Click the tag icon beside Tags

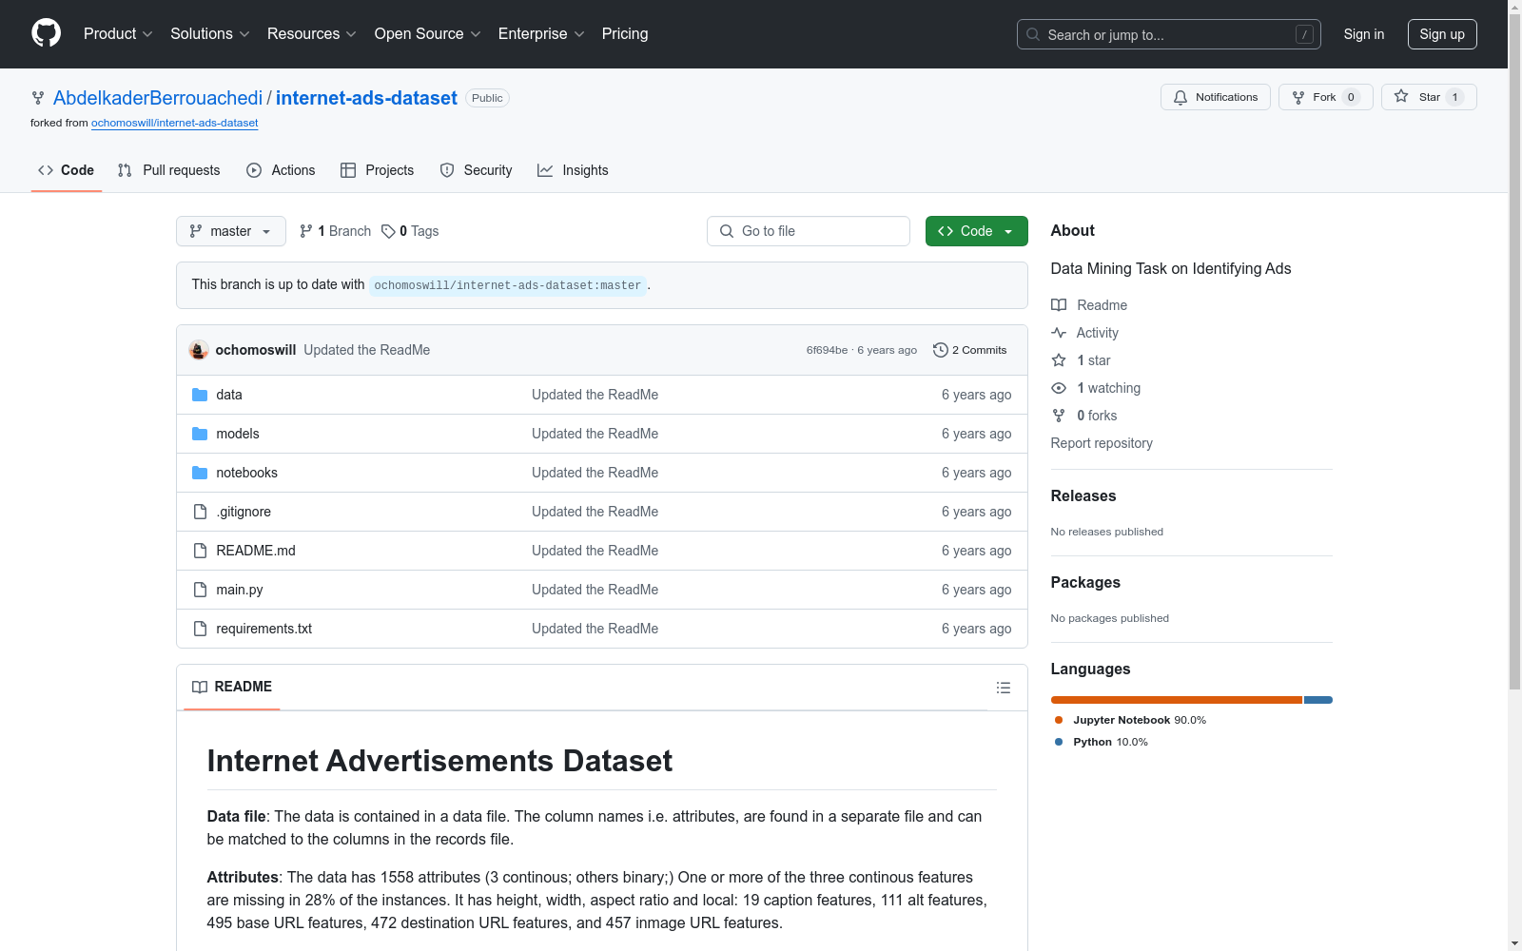click(388, 231)
